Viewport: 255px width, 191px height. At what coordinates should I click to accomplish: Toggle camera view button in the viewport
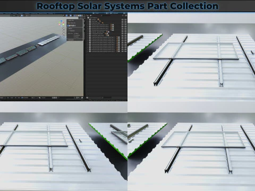[64, 33]
